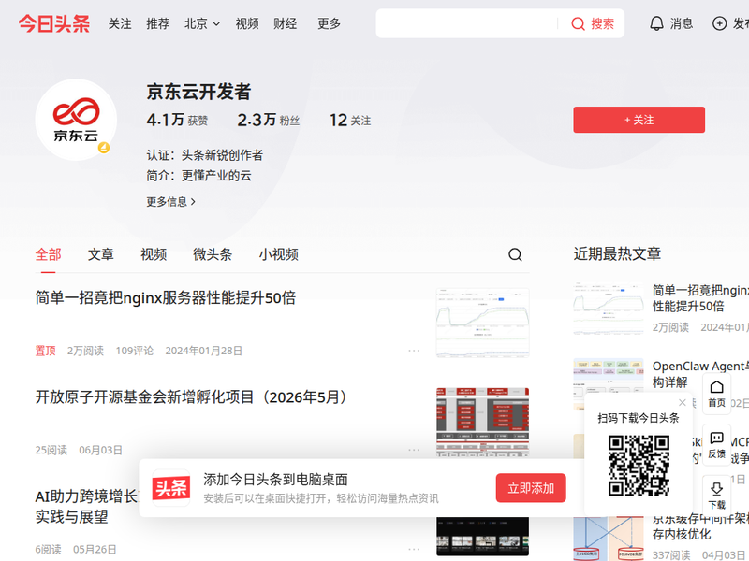749x561 pixels.
Task: Open the 财经 navigation item
Action: (x=286, y=23)
